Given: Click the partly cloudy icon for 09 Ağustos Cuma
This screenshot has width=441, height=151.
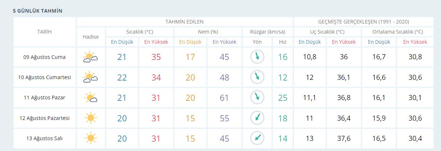Looking at the screenshot, I should (90, 57).
